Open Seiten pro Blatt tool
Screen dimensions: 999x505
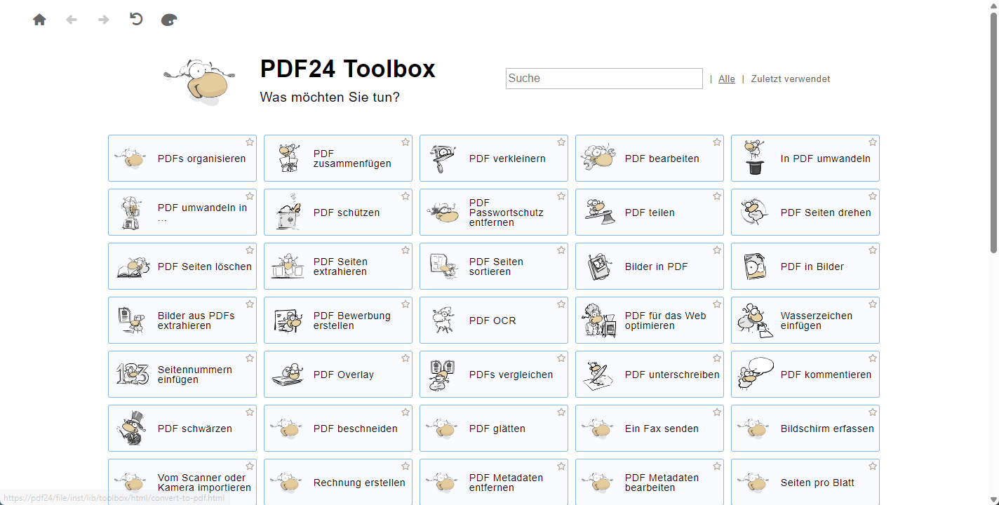tap(805, 482)
